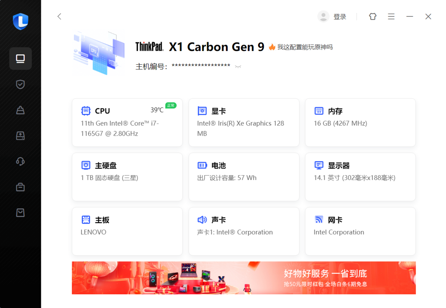Click the CPU chip icon
The image size is (446, 308).
pyautogui.click(x=86, y=111)
